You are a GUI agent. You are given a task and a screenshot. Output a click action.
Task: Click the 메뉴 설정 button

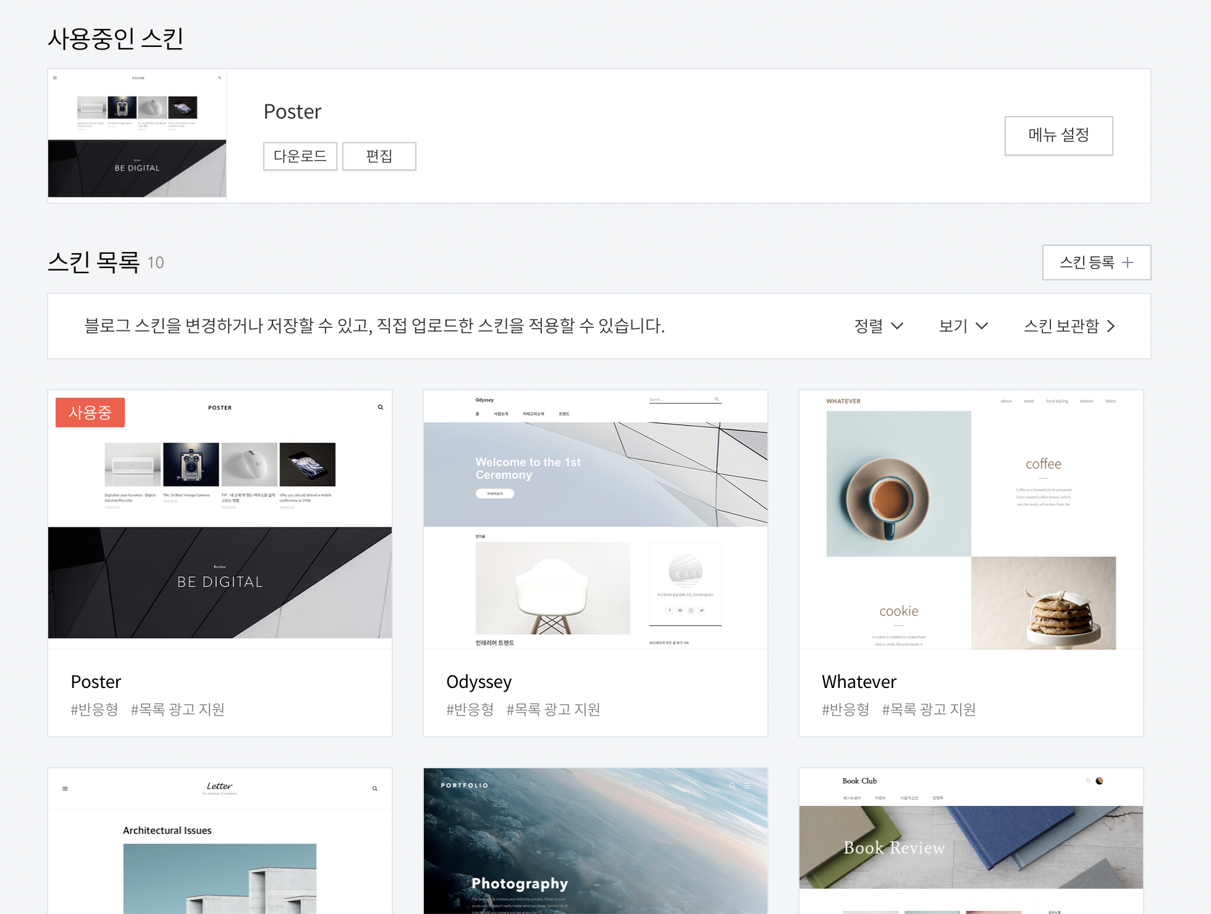click(1058, 135)
